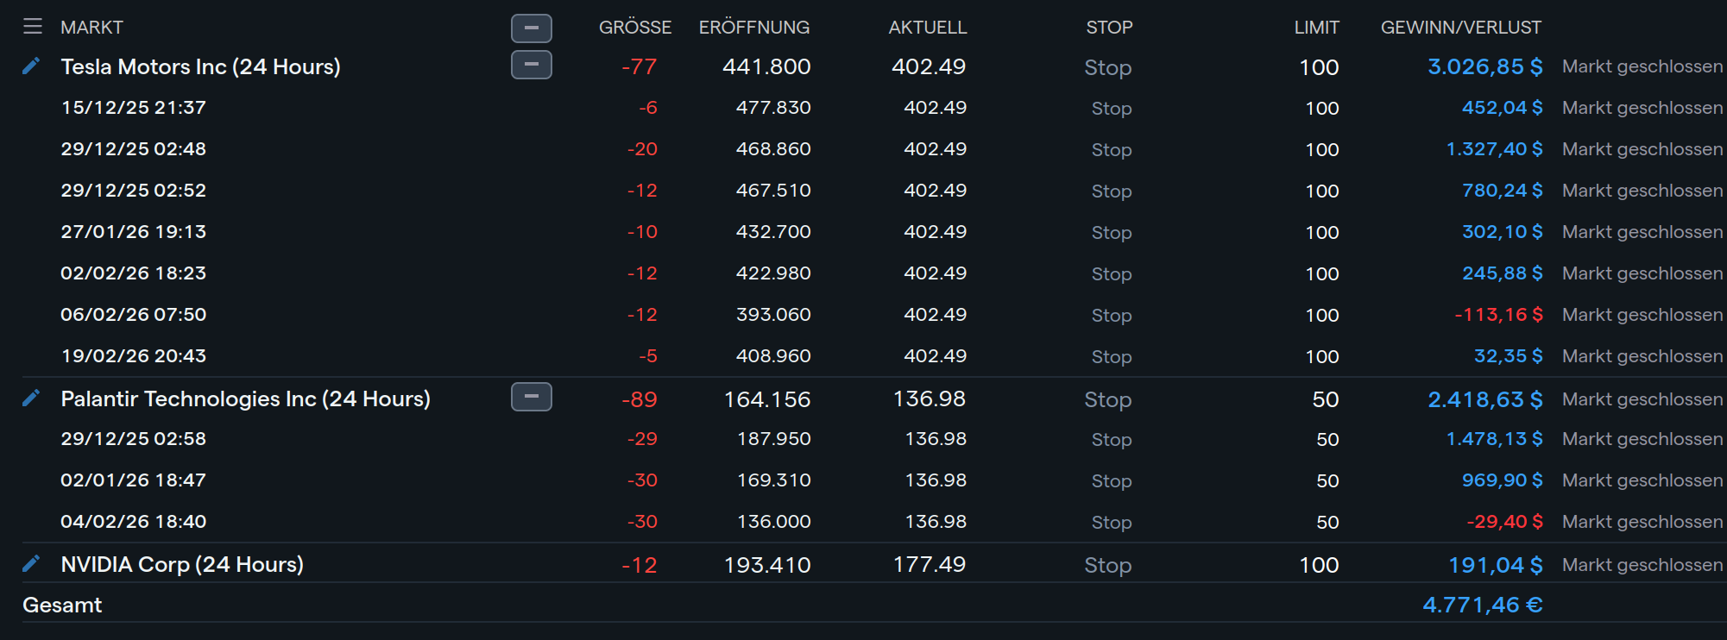Viewport: 1727px width, 640px height.
Task: Collapse the Palantir Technologies position group
Action: tap(531, 397)
